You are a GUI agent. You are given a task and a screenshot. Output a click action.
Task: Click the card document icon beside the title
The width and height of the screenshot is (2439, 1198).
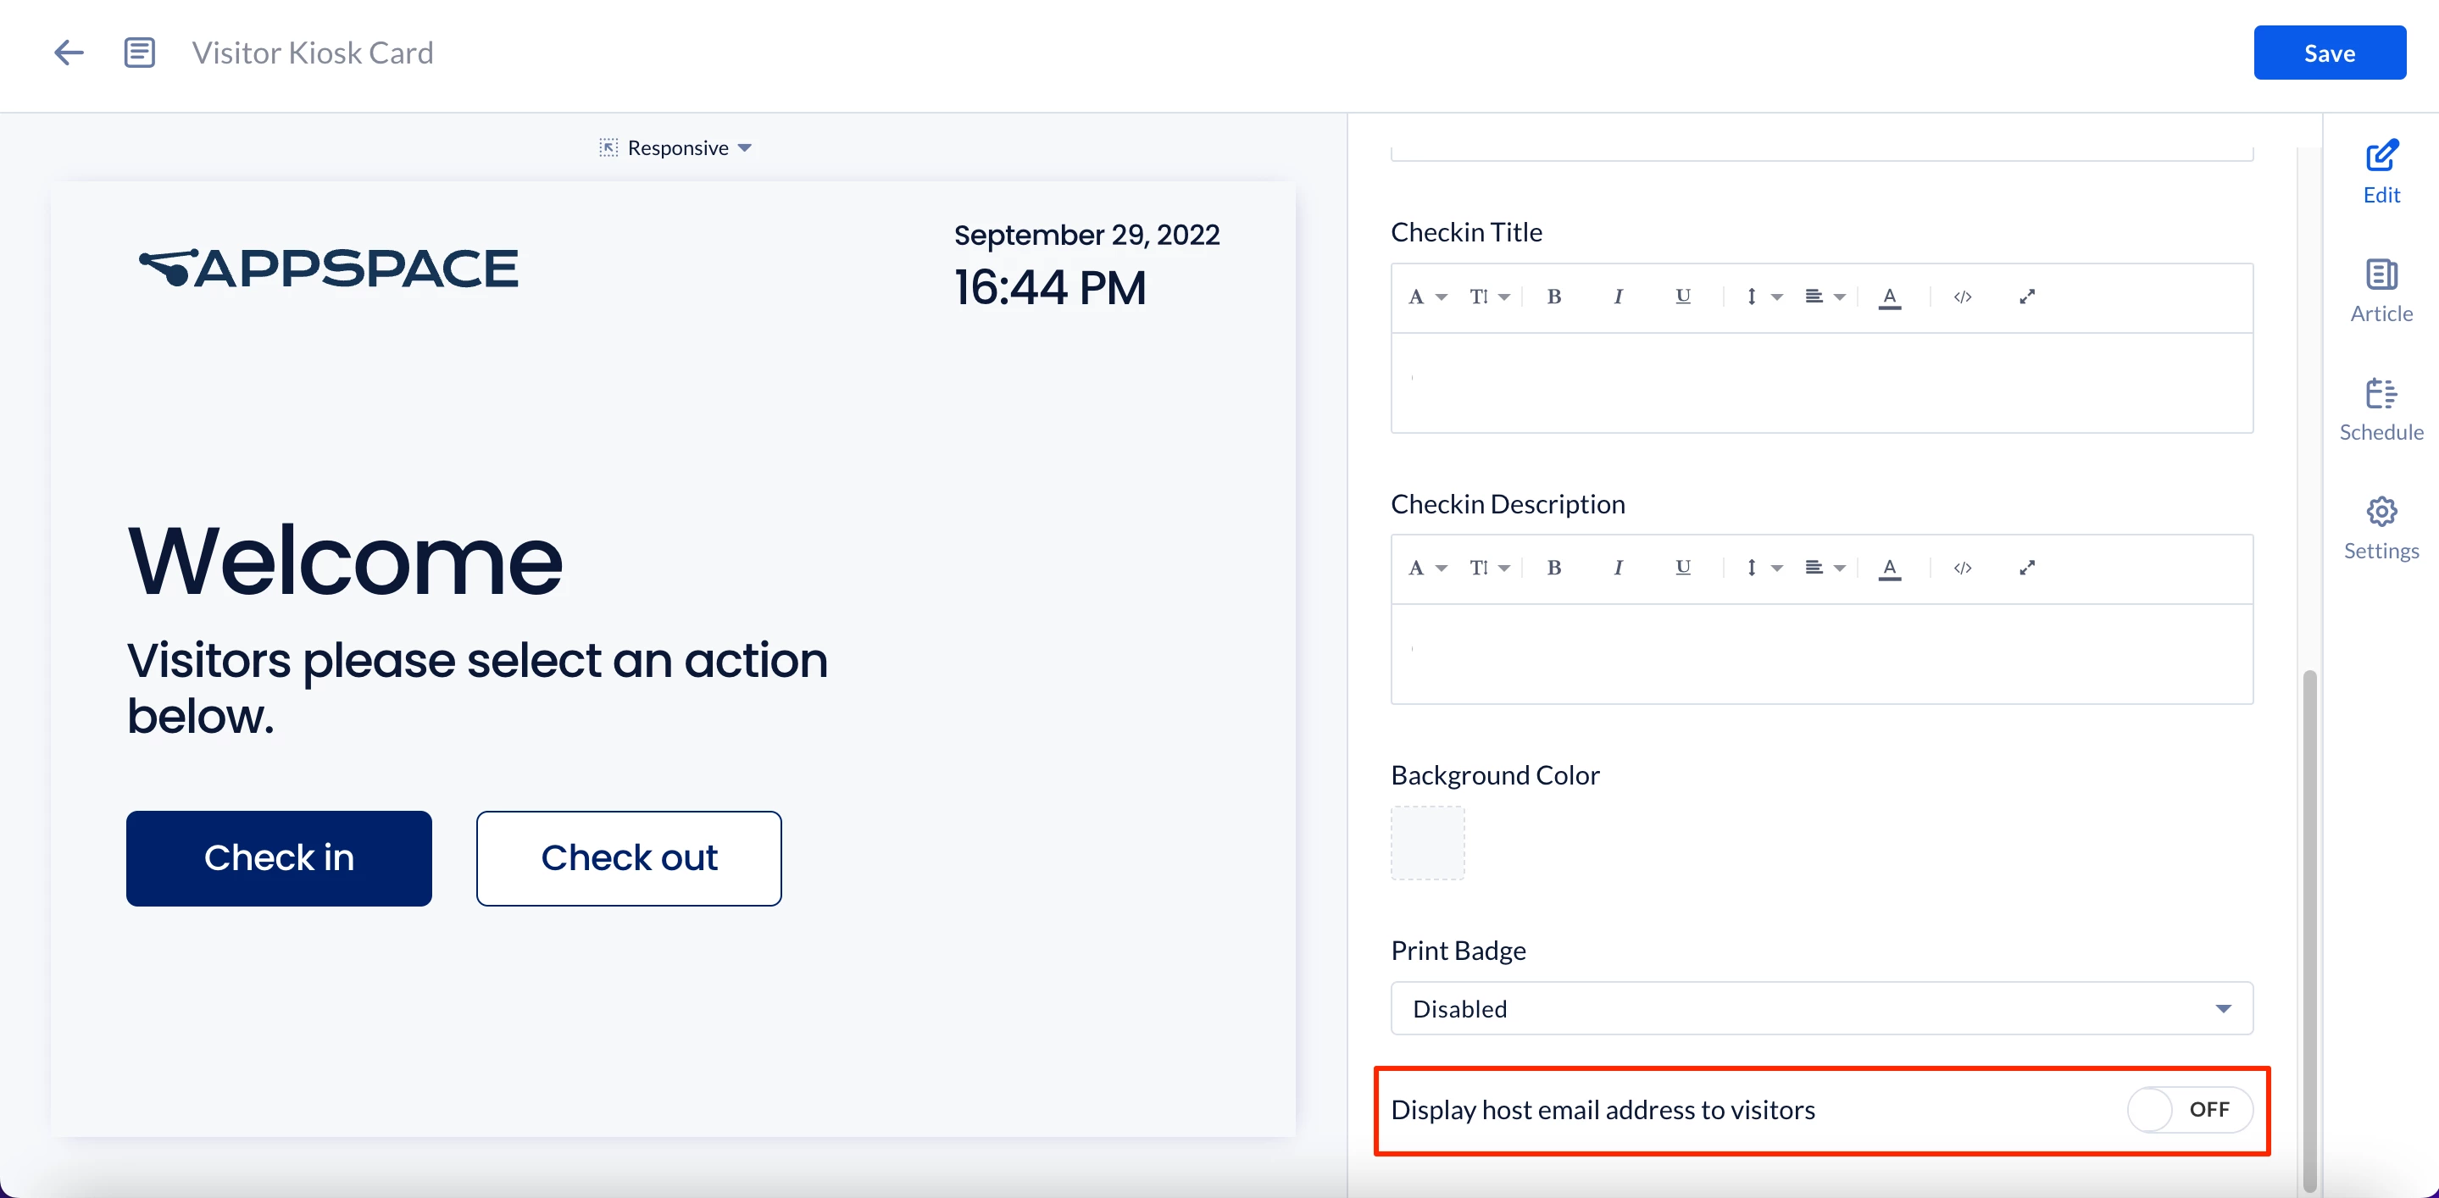pyautogui.click(x=139, y=53)
